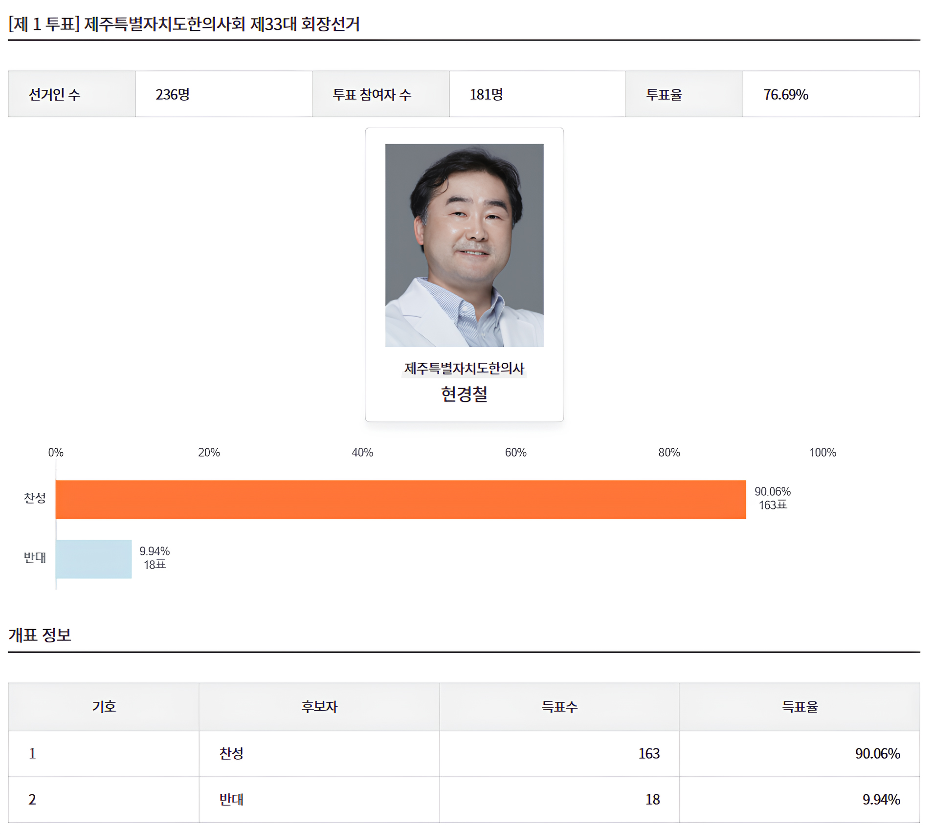The width and height of the screenshot is (933, 834).
Task: Click the 득표수 column header
Action: point(558,706)
